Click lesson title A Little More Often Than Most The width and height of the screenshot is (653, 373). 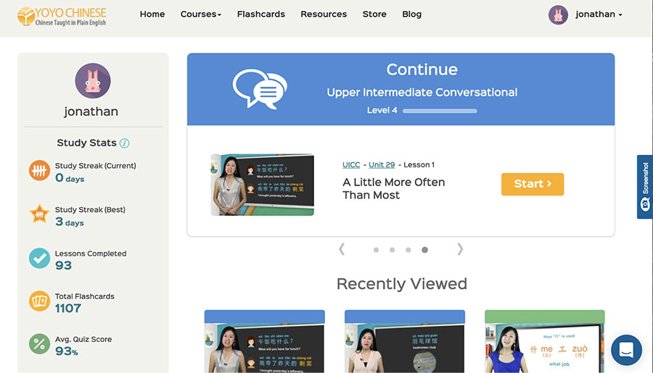[x=393, y=188]
